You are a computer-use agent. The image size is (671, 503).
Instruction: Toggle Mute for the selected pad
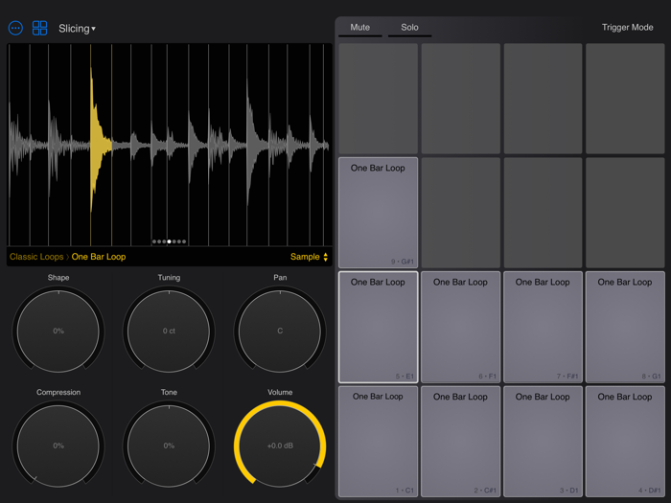(x=359, y=28)
